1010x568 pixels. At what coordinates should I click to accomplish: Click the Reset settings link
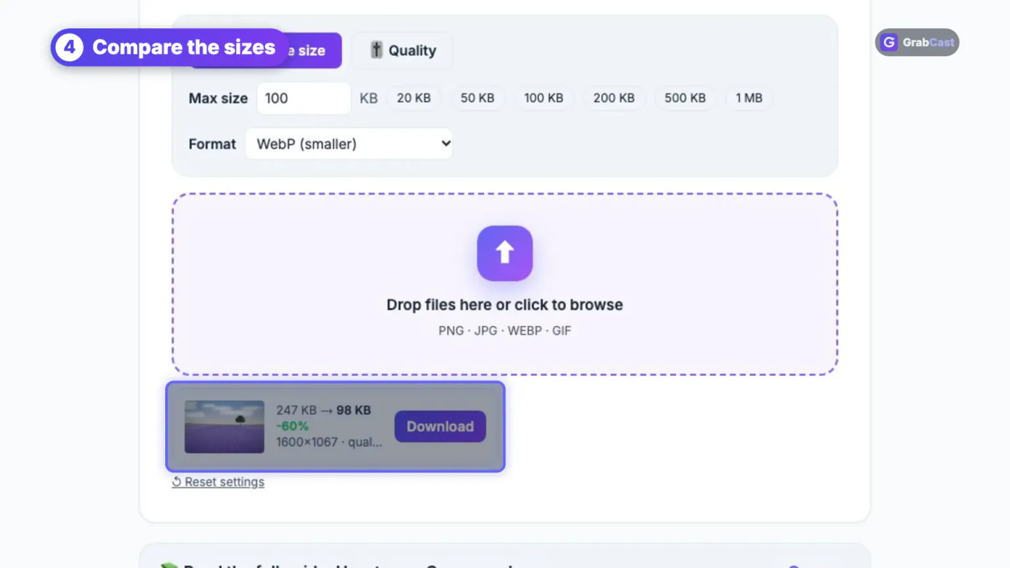[218, 482]
